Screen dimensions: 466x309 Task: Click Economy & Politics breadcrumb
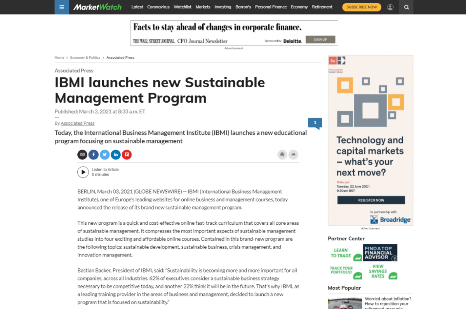pyautogui.click(x=85, y=57)
